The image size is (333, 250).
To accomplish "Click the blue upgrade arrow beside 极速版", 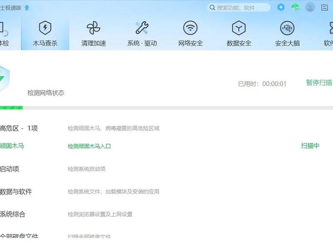I will [27, 8].
